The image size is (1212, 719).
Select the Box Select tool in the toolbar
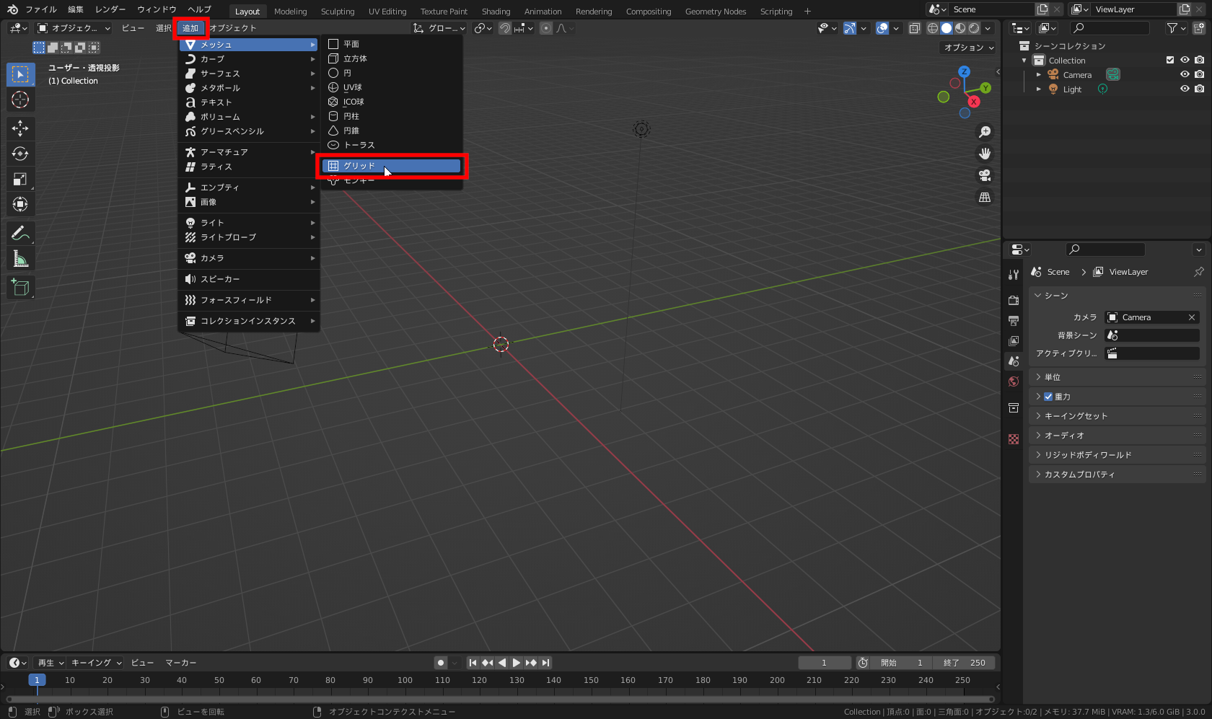[x=20, y=74]
